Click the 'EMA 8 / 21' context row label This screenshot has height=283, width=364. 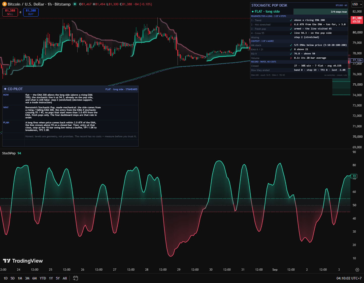(257, 50)
